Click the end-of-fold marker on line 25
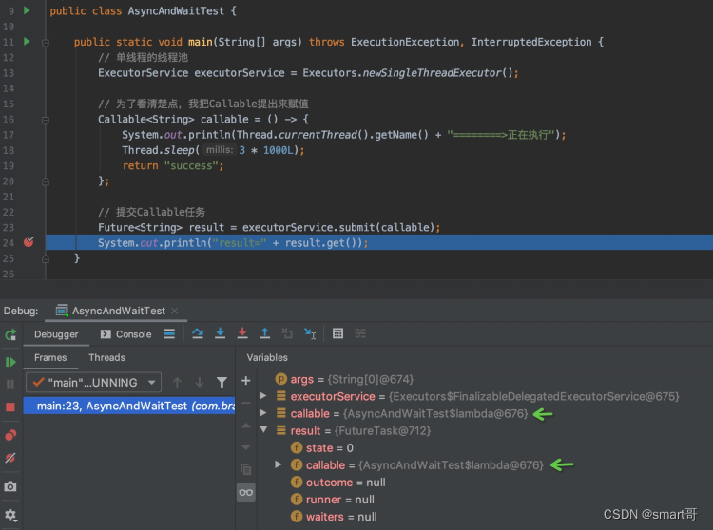This screenshot has height=530, width=713. tap(46, 259)
